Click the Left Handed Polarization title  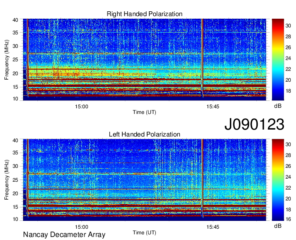[145, 134]
